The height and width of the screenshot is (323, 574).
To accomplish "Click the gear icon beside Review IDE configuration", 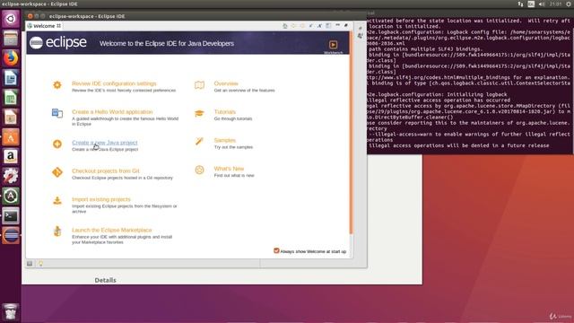I will [57, 85].
